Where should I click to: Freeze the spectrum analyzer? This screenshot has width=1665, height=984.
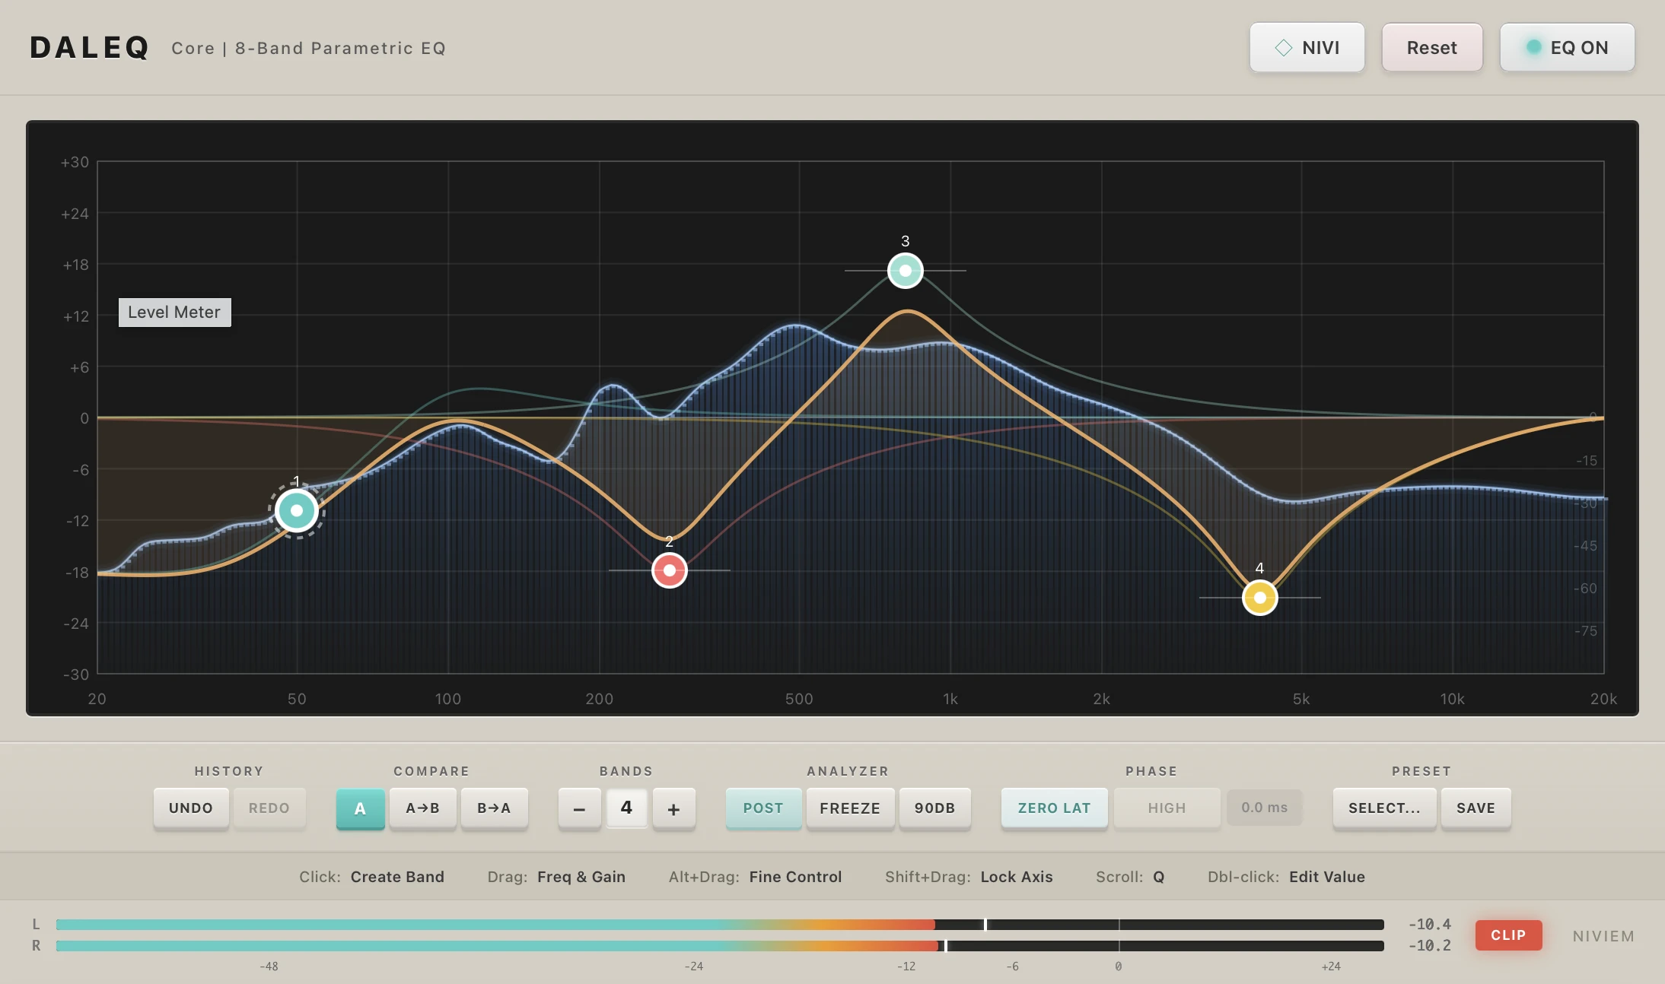coord(850,808)
